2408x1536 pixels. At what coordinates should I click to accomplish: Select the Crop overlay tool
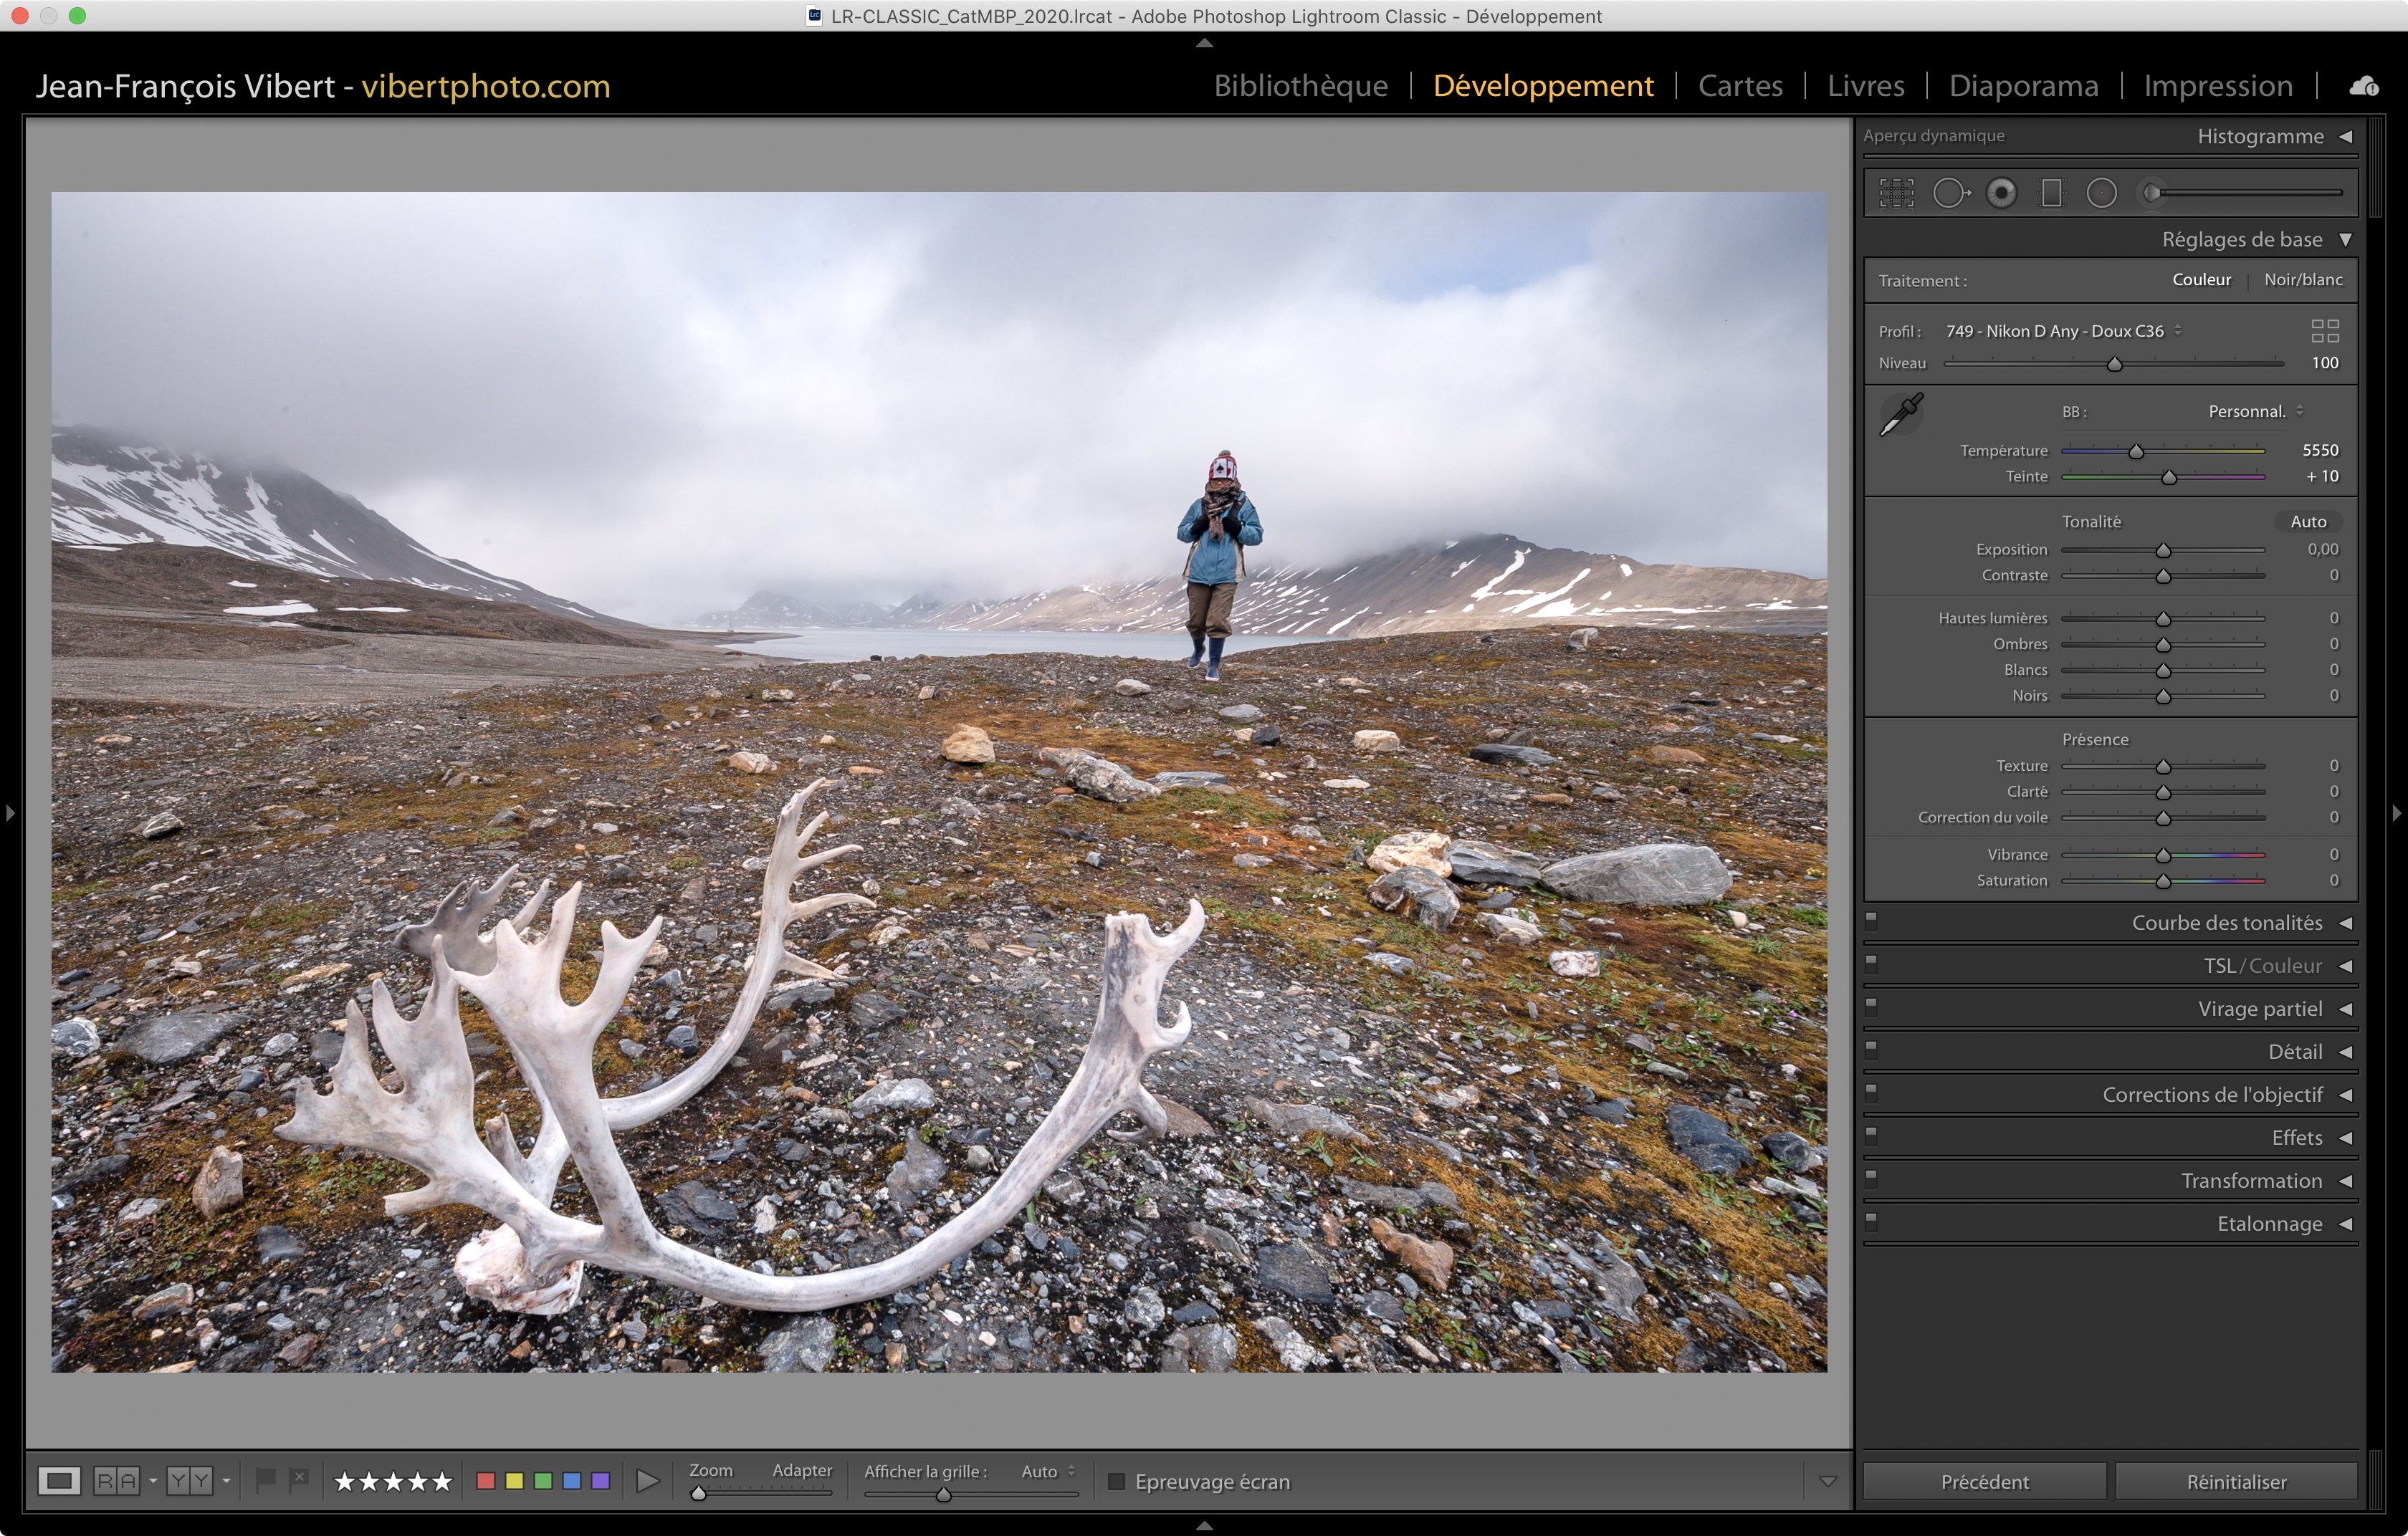click(x=1896, y=193)
